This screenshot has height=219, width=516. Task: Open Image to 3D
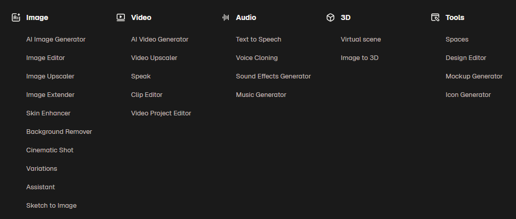pyautogui.click(x=360, y=58)
